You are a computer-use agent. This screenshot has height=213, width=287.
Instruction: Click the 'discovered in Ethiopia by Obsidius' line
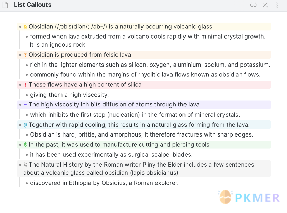tap(104, 183)
